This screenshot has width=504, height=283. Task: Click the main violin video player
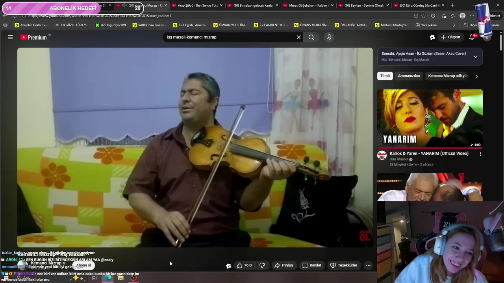pyautogui.click(x=195, y=147)
